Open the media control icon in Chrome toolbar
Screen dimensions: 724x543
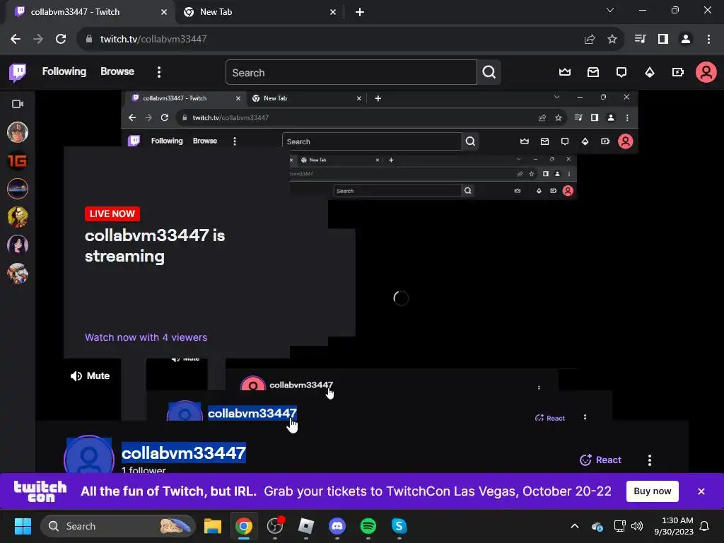pos(640,40)
